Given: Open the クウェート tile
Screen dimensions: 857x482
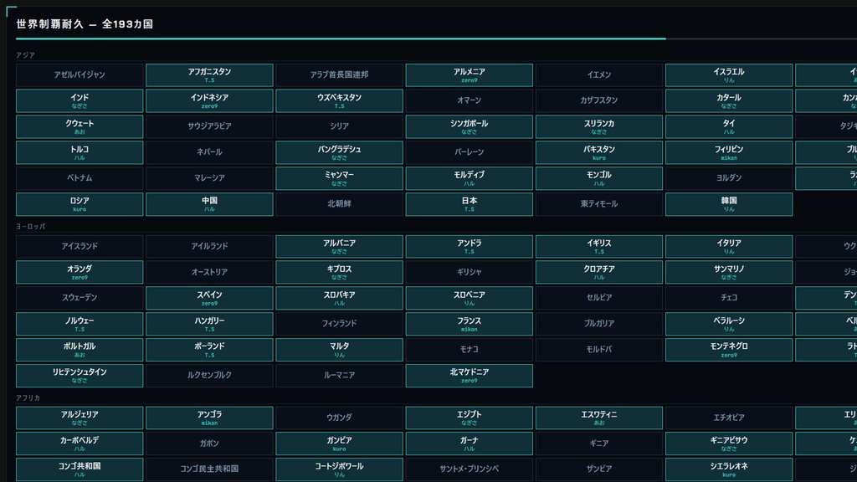Looking at the screenshot, I should 80,126.
